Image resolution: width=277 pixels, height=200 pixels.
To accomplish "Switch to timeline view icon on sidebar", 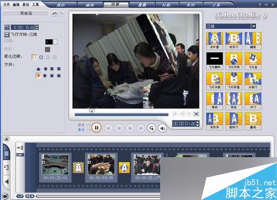I will coord(6,167).
